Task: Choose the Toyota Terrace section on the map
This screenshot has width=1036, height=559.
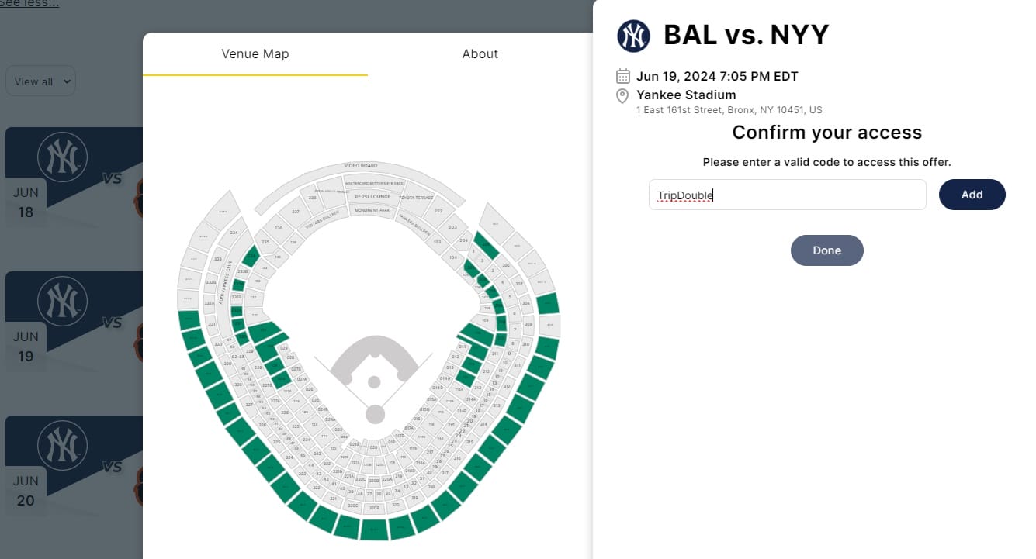Action: (x=416, y=198)
